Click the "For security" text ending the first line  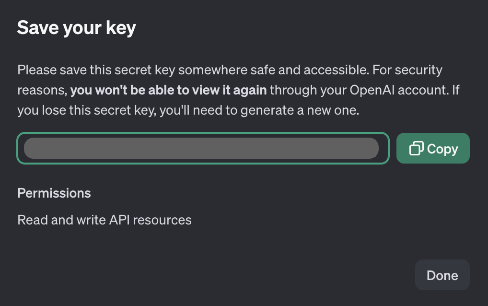coord(407,70)
